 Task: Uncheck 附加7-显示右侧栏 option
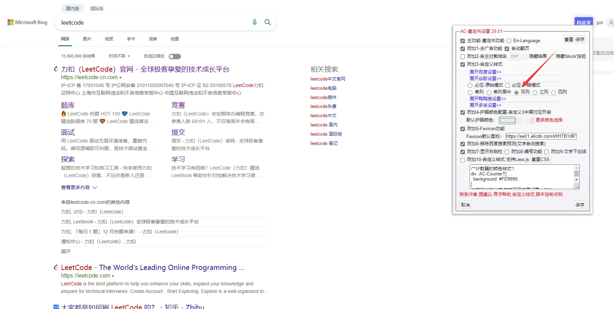pos(462,152)
